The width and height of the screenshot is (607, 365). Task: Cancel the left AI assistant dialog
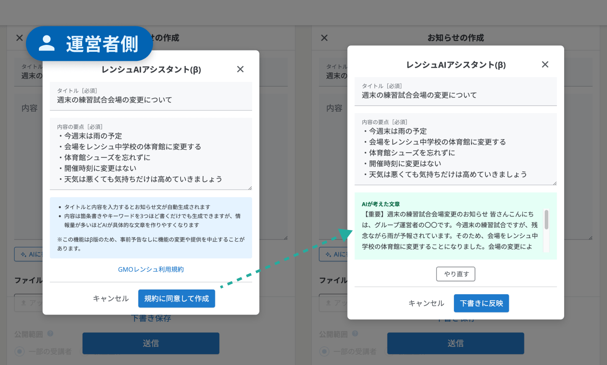[x=111, y=299]
